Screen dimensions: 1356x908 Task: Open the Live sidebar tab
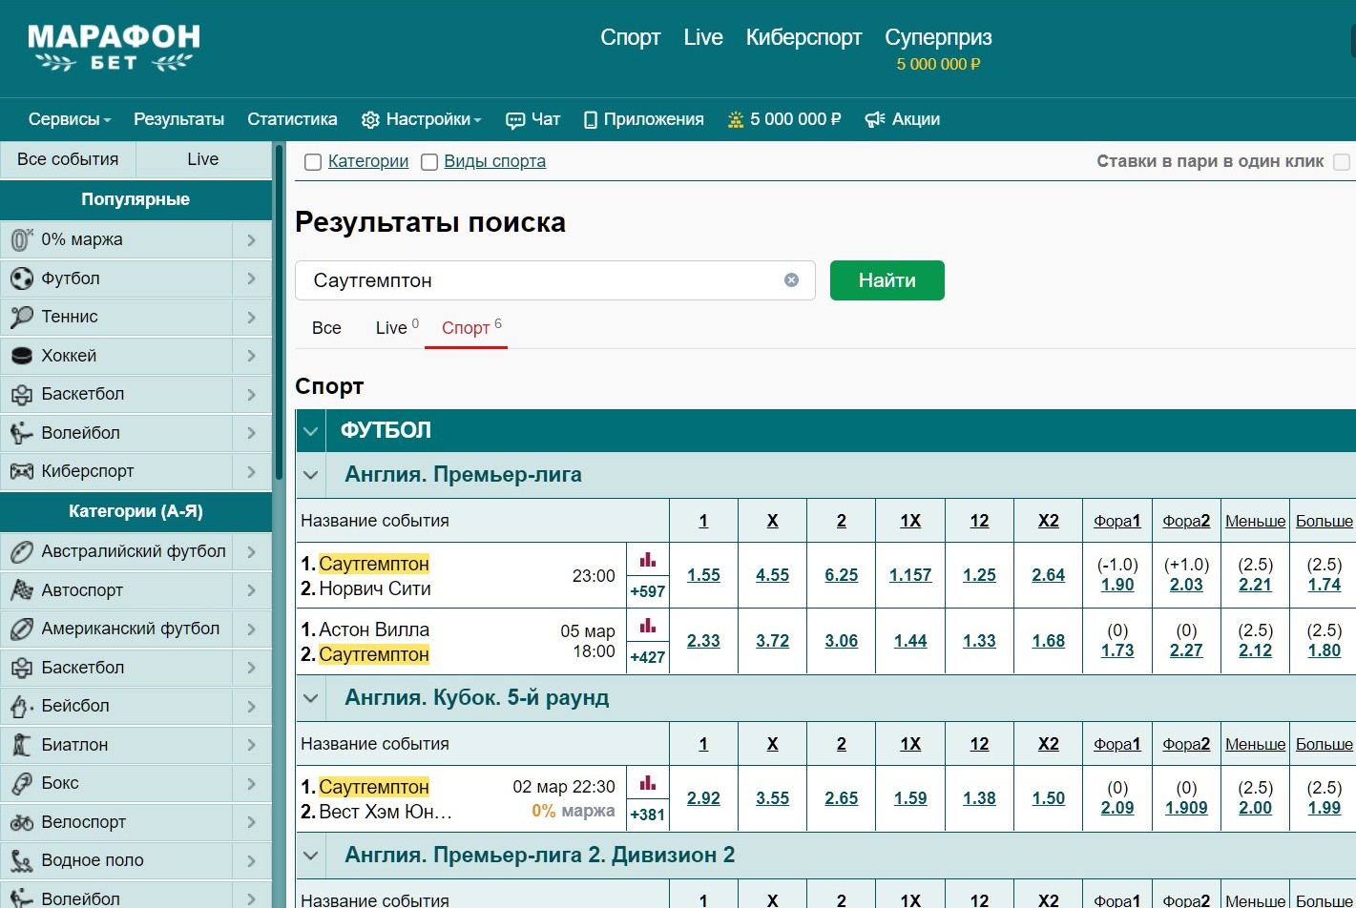(203, 159)
